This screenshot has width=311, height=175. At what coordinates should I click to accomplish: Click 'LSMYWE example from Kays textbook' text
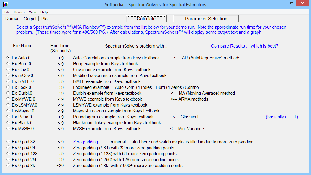tap(110, 105)
